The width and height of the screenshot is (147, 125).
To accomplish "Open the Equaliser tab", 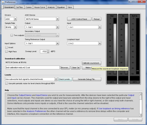I will click(x=61, y=7).
